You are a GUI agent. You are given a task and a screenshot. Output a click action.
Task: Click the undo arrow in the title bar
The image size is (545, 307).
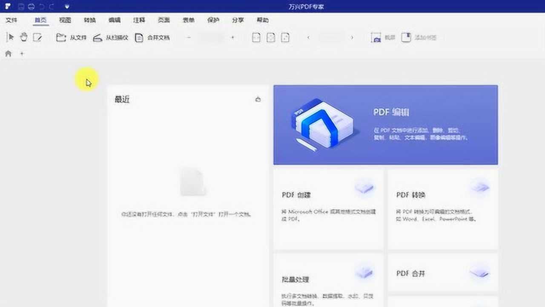(x=42, y=6)
